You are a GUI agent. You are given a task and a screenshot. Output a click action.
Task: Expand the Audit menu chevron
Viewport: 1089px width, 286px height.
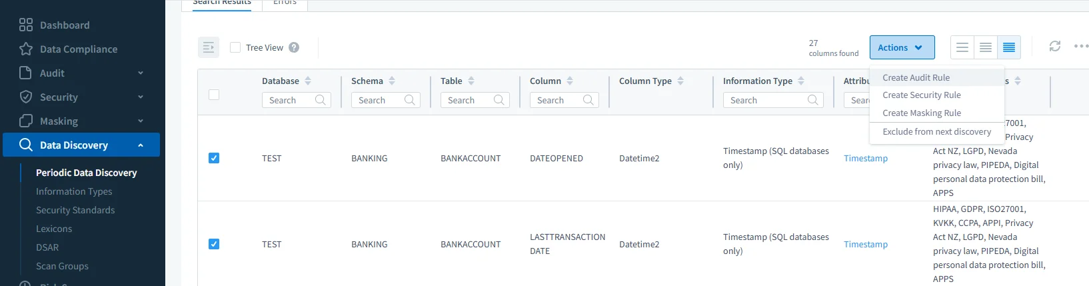tap(141, 73)
